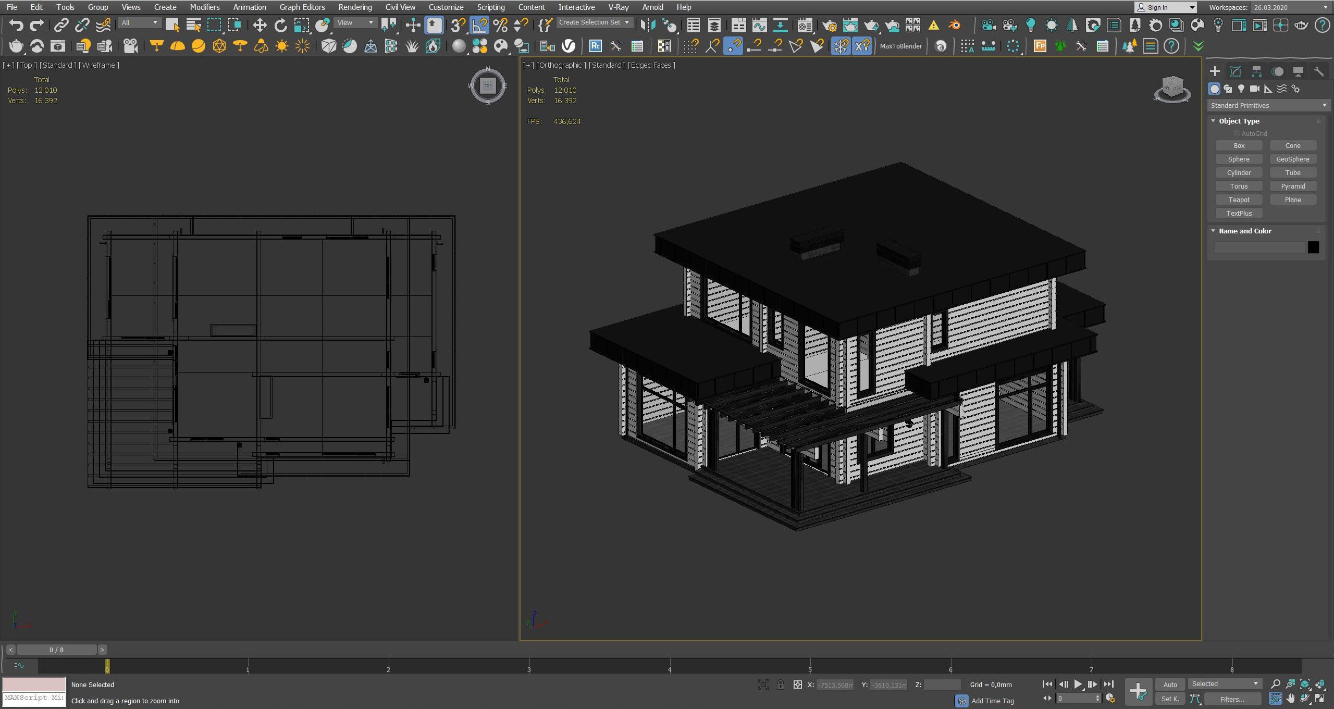Toggle the Selection Lock padlock
Image resolution: width=1334 pixels, height=709 pixels.
coord(780,685)
